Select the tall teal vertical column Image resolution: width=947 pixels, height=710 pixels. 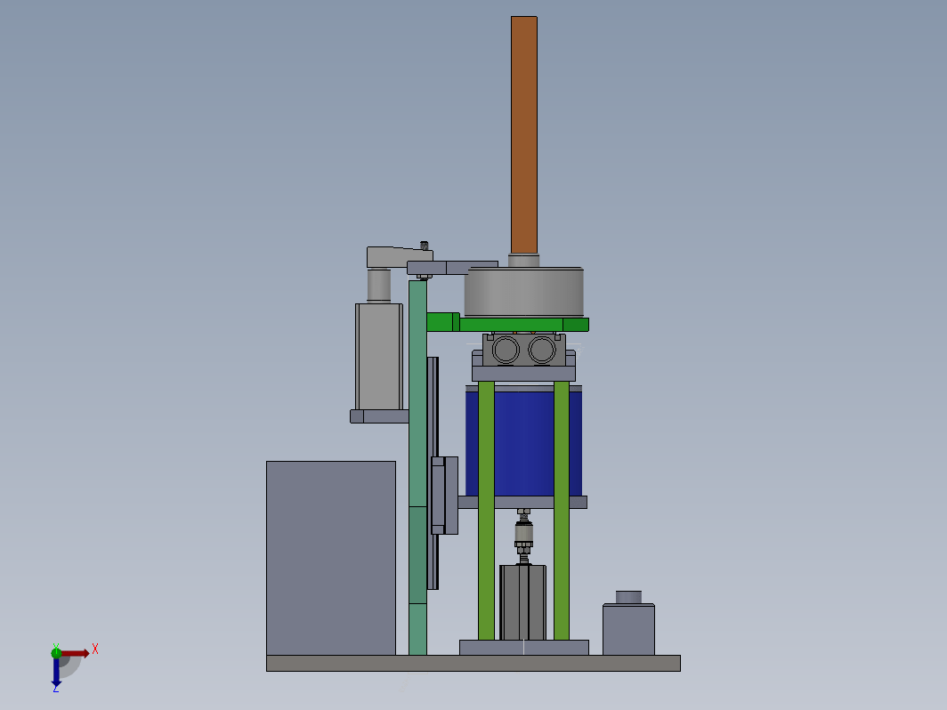click(417, 467)
